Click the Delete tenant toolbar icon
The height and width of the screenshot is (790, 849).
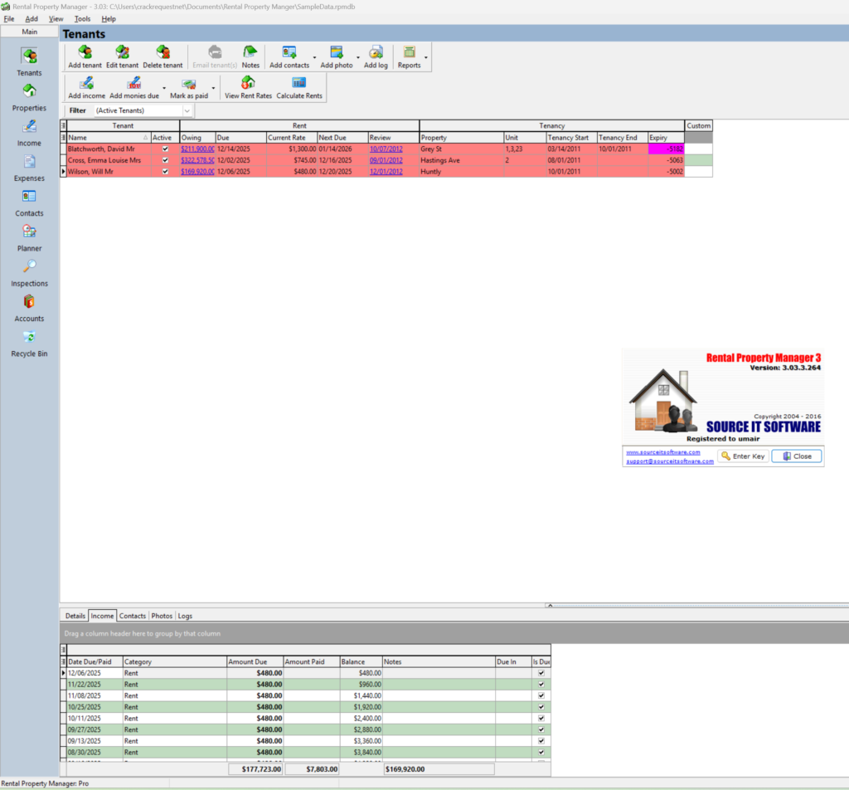(x=163, y=57)
